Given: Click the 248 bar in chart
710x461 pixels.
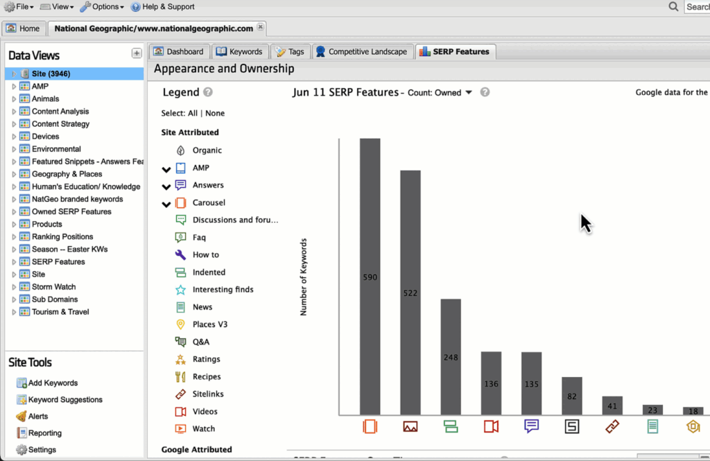Looking at the screenshot, I should [451, 357].
